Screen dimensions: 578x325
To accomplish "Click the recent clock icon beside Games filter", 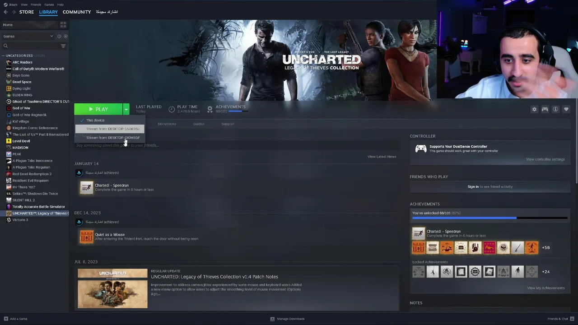I will pyautogui.click(x=59, y=36).
